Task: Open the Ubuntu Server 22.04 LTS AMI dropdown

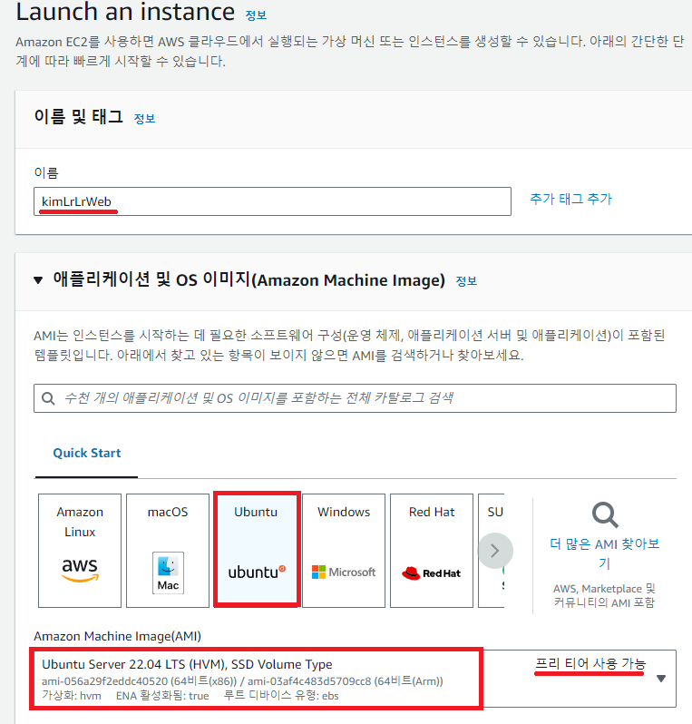Action: pos(355,679)
